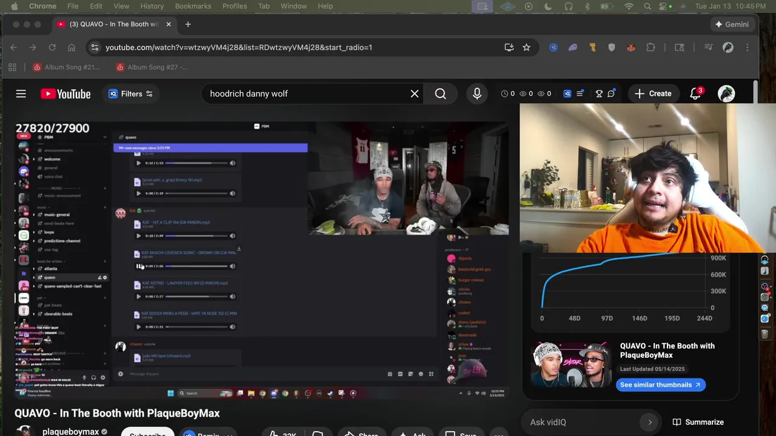Open macOS Spotlight search
The image size is (776, 436).
(647, 6)
